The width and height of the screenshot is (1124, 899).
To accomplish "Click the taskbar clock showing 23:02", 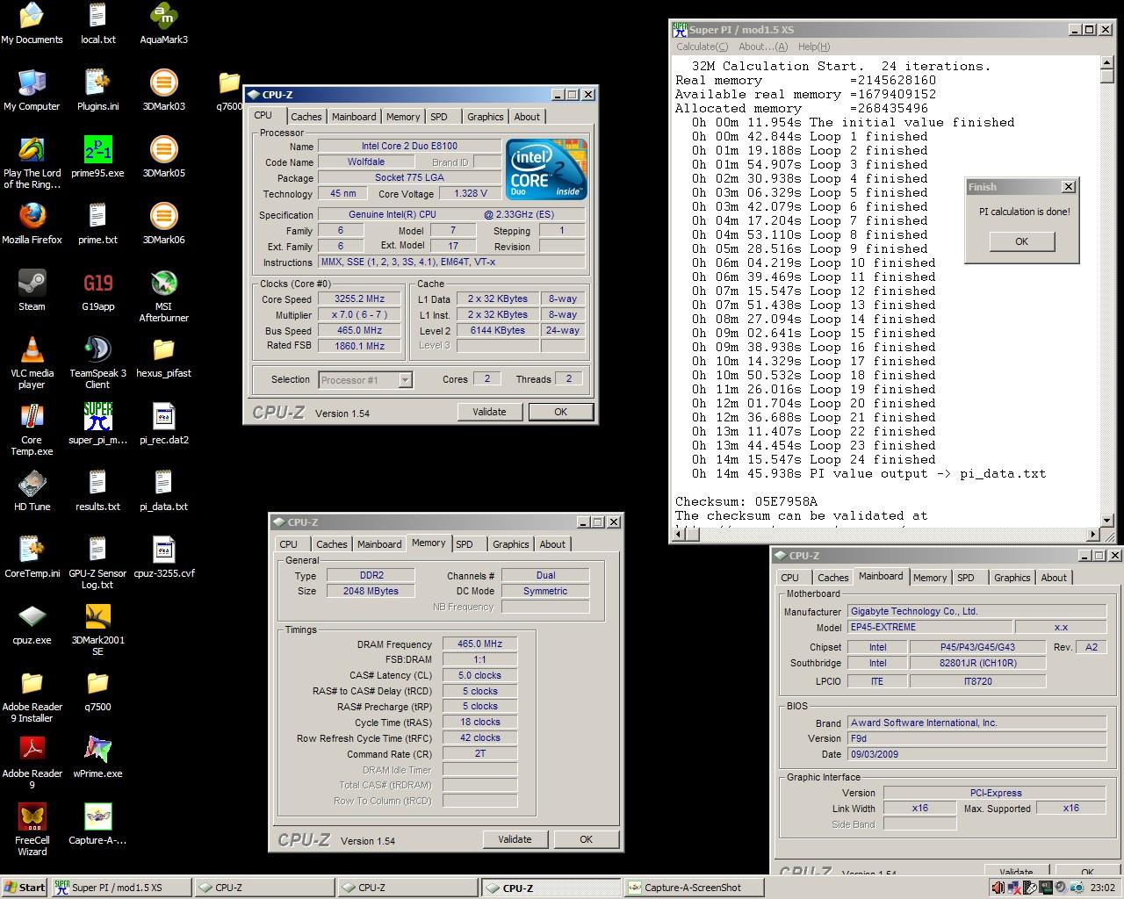I will (x=1102, y=888).
